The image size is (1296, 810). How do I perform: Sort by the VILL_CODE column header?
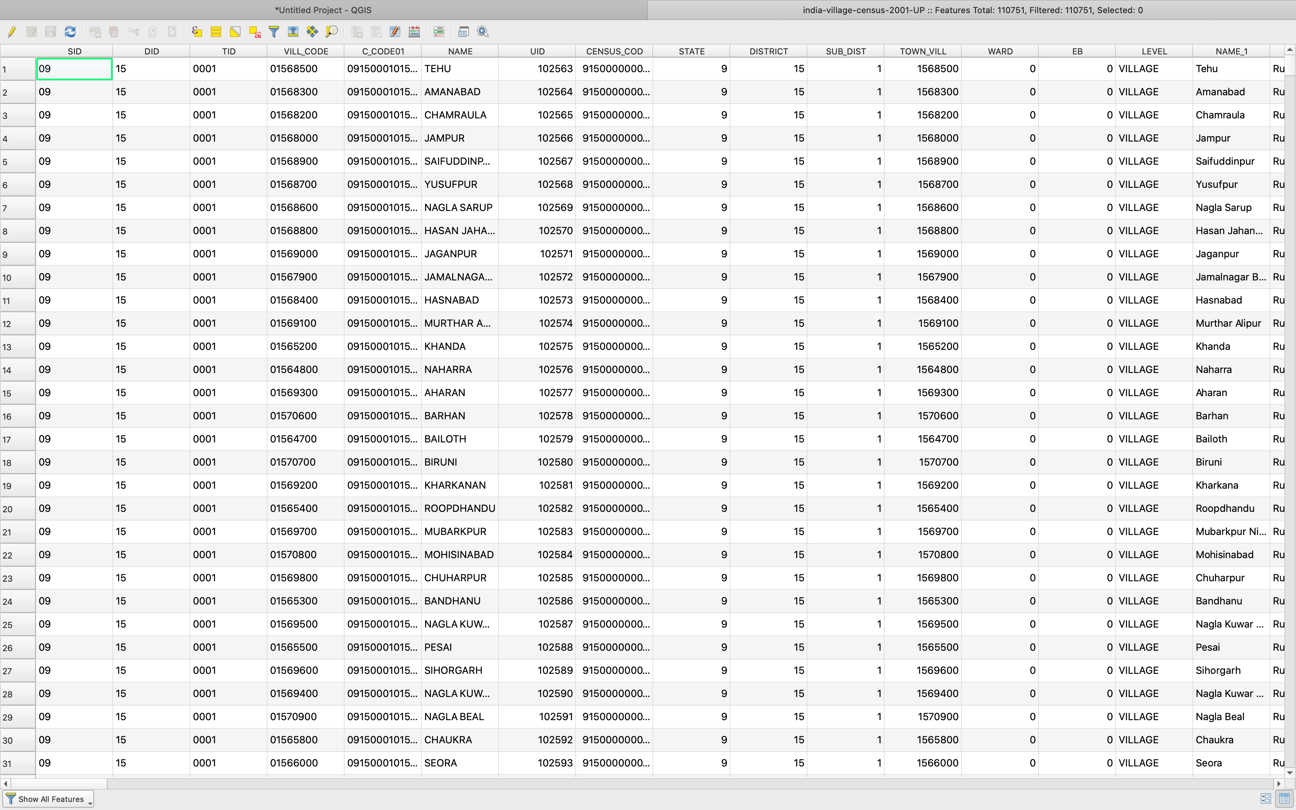coord(305,51)
